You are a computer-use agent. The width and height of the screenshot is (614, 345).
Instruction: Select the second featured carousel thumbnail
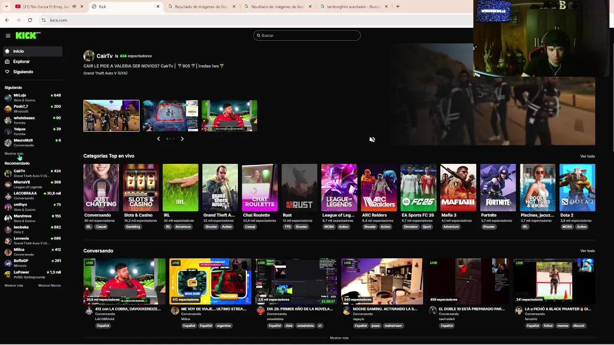click(170, 115)
